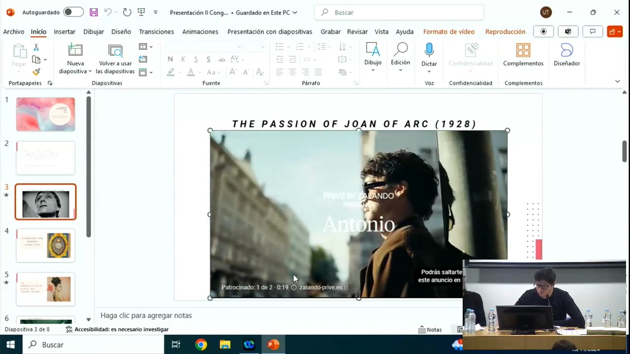The image size is (630, 354).
Task: Switch to the Diseño tab
Action: point(121,31)
